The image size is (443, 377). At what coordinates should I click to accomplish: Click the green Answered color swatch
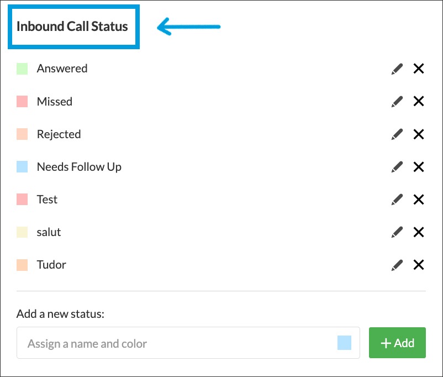(x=22, y=69)
